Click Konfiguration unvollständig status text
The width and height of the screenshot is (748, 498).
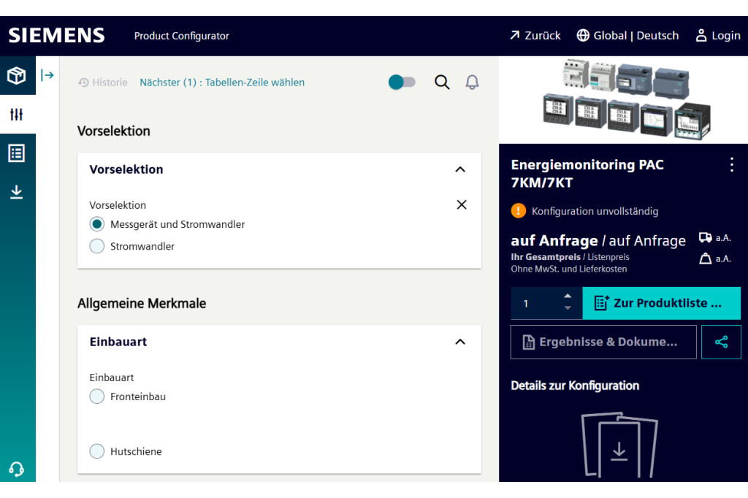pos(595,211)
